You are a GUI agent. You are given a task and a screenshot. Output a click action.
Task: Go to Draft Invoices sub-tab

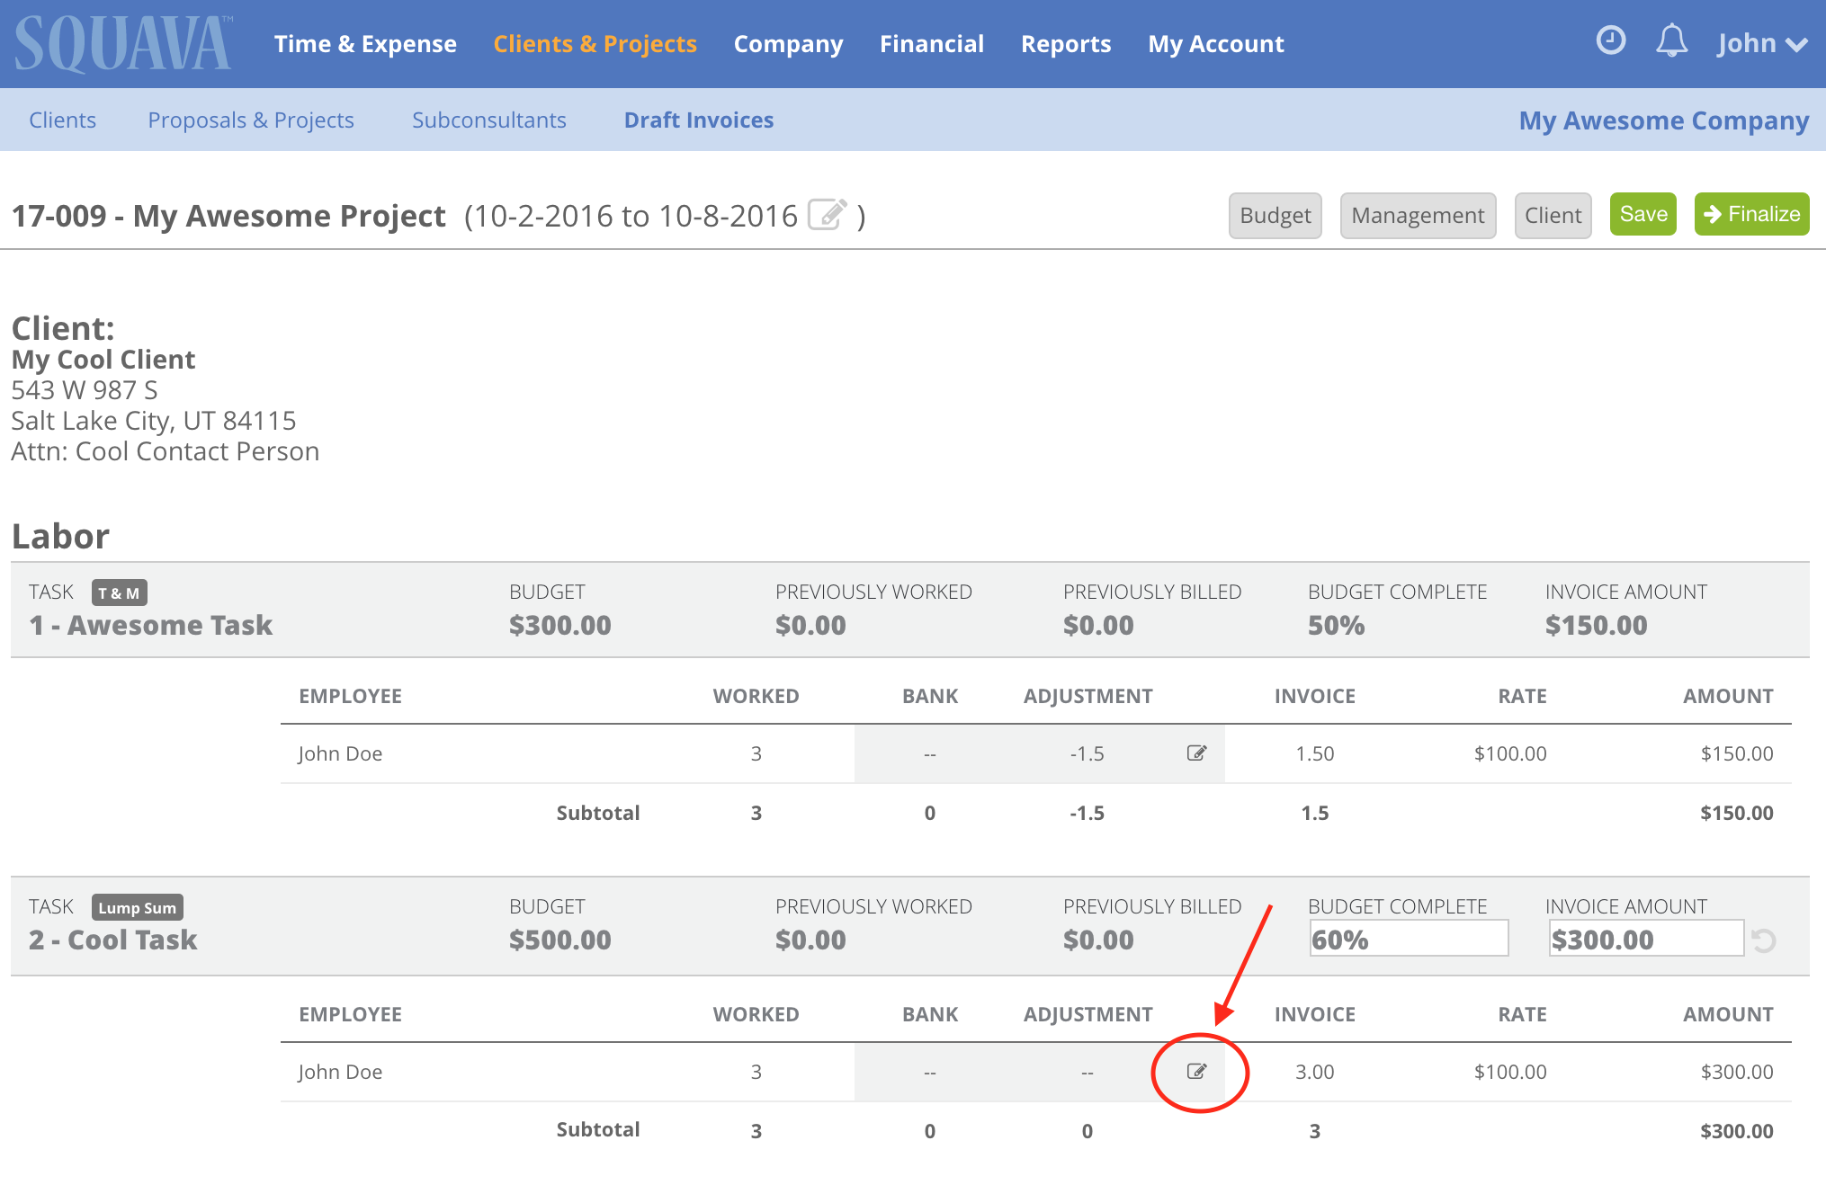[698, 120]
